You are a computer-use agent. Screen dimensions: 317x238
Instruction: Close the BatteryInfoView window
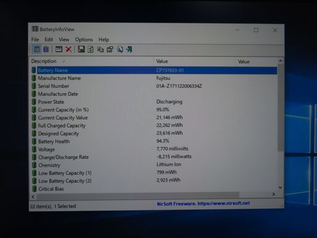click(275, 30)
